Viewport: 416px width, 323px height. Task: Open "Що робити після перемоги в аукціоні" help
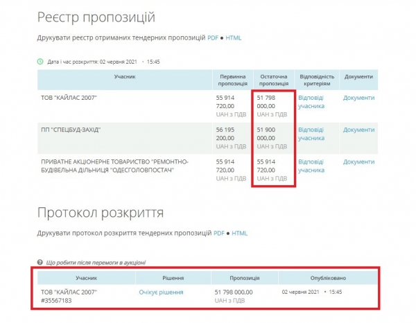[96, 262]
